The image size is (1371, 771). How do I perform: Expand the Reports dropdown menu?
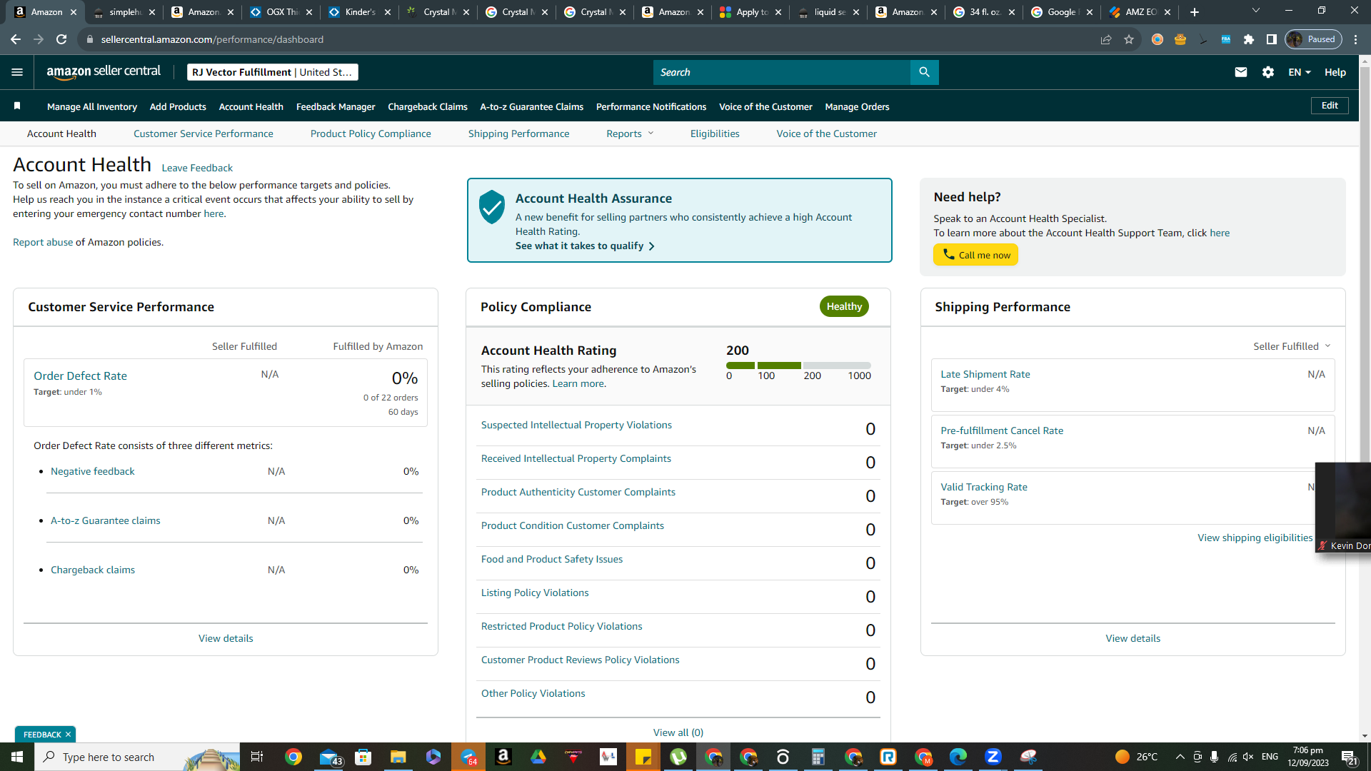coord(631,133)
